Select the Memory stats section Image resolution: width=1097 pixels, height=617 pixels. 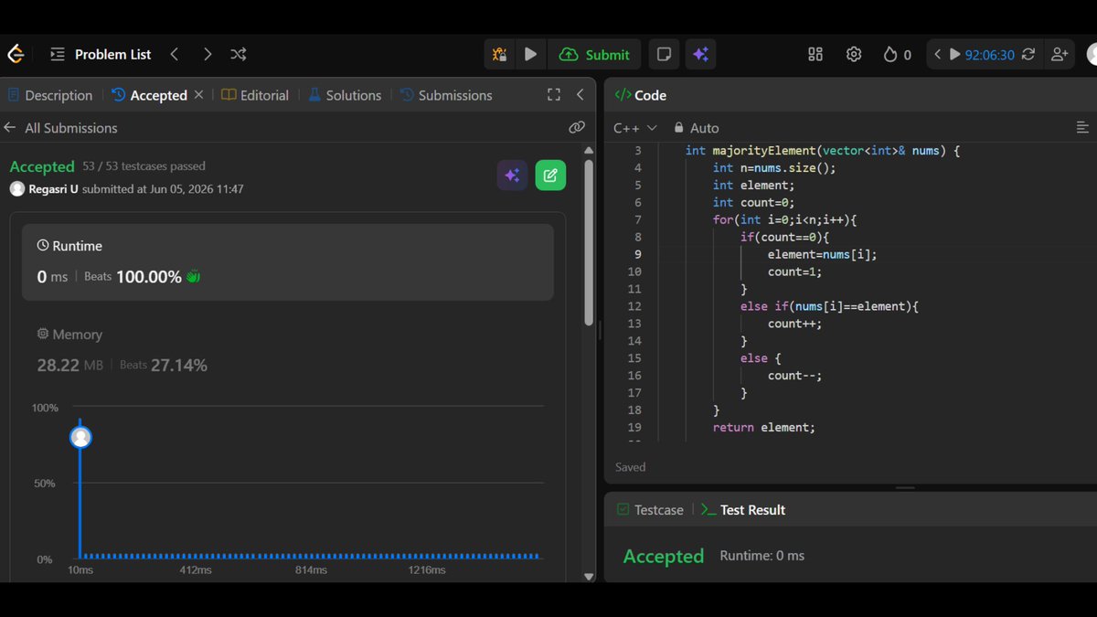point(288,351)
